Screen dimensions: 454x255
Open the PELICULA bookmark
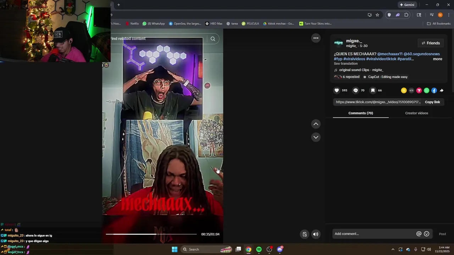click(250, 24)
